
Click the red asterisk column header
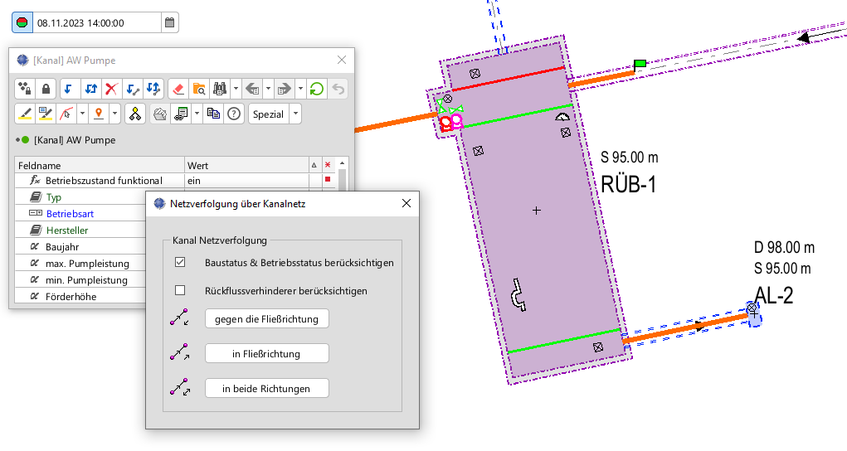(x=328, y=165)
